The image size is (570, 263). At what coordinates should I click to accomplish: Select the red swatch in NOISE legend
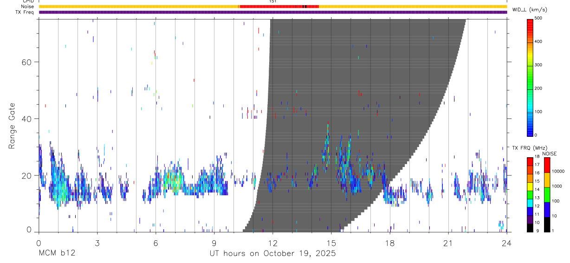[x=546, y=165]
